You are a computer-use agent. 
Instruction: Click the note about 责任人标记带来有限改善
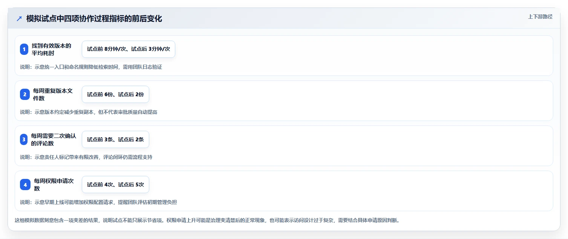[86, 157]
